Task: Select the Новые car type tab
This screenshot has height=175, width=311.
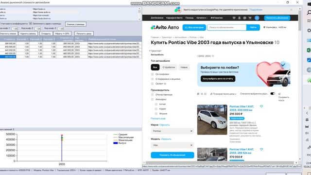Action: pyautogui.click(x=184, y=67)
